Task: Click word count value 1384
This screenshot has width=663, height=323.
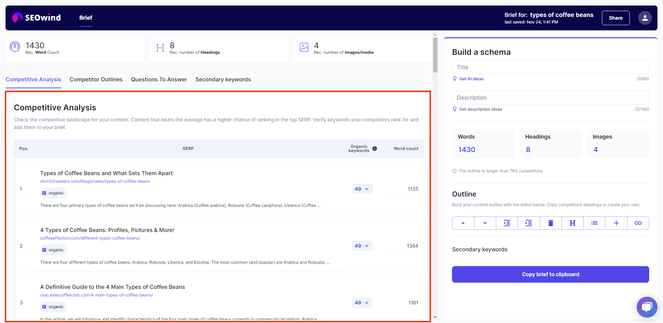Action: pyautogui.click(x=413, y=246)
